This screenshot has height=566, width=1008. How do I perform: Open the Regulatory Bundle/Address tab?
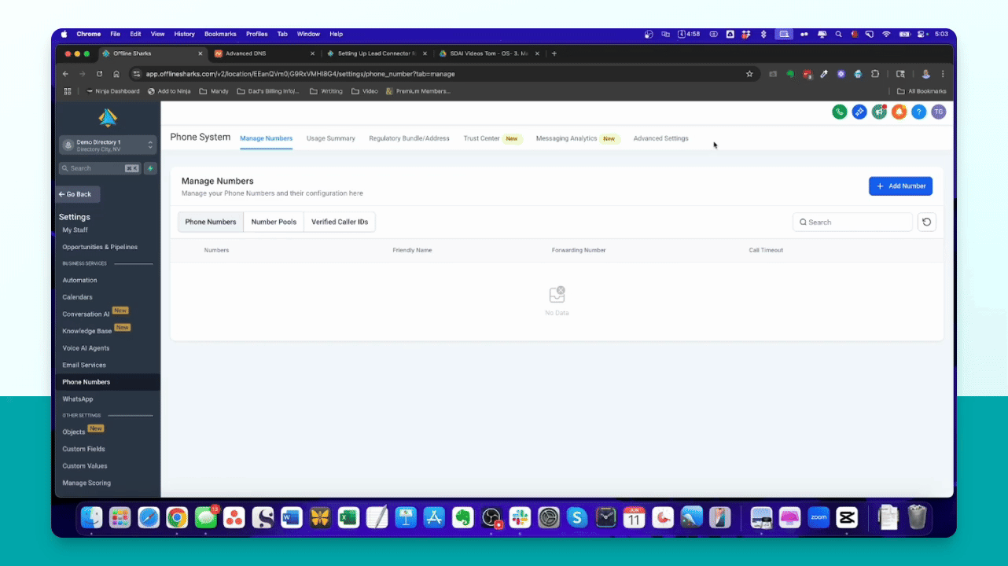(409, 138)
